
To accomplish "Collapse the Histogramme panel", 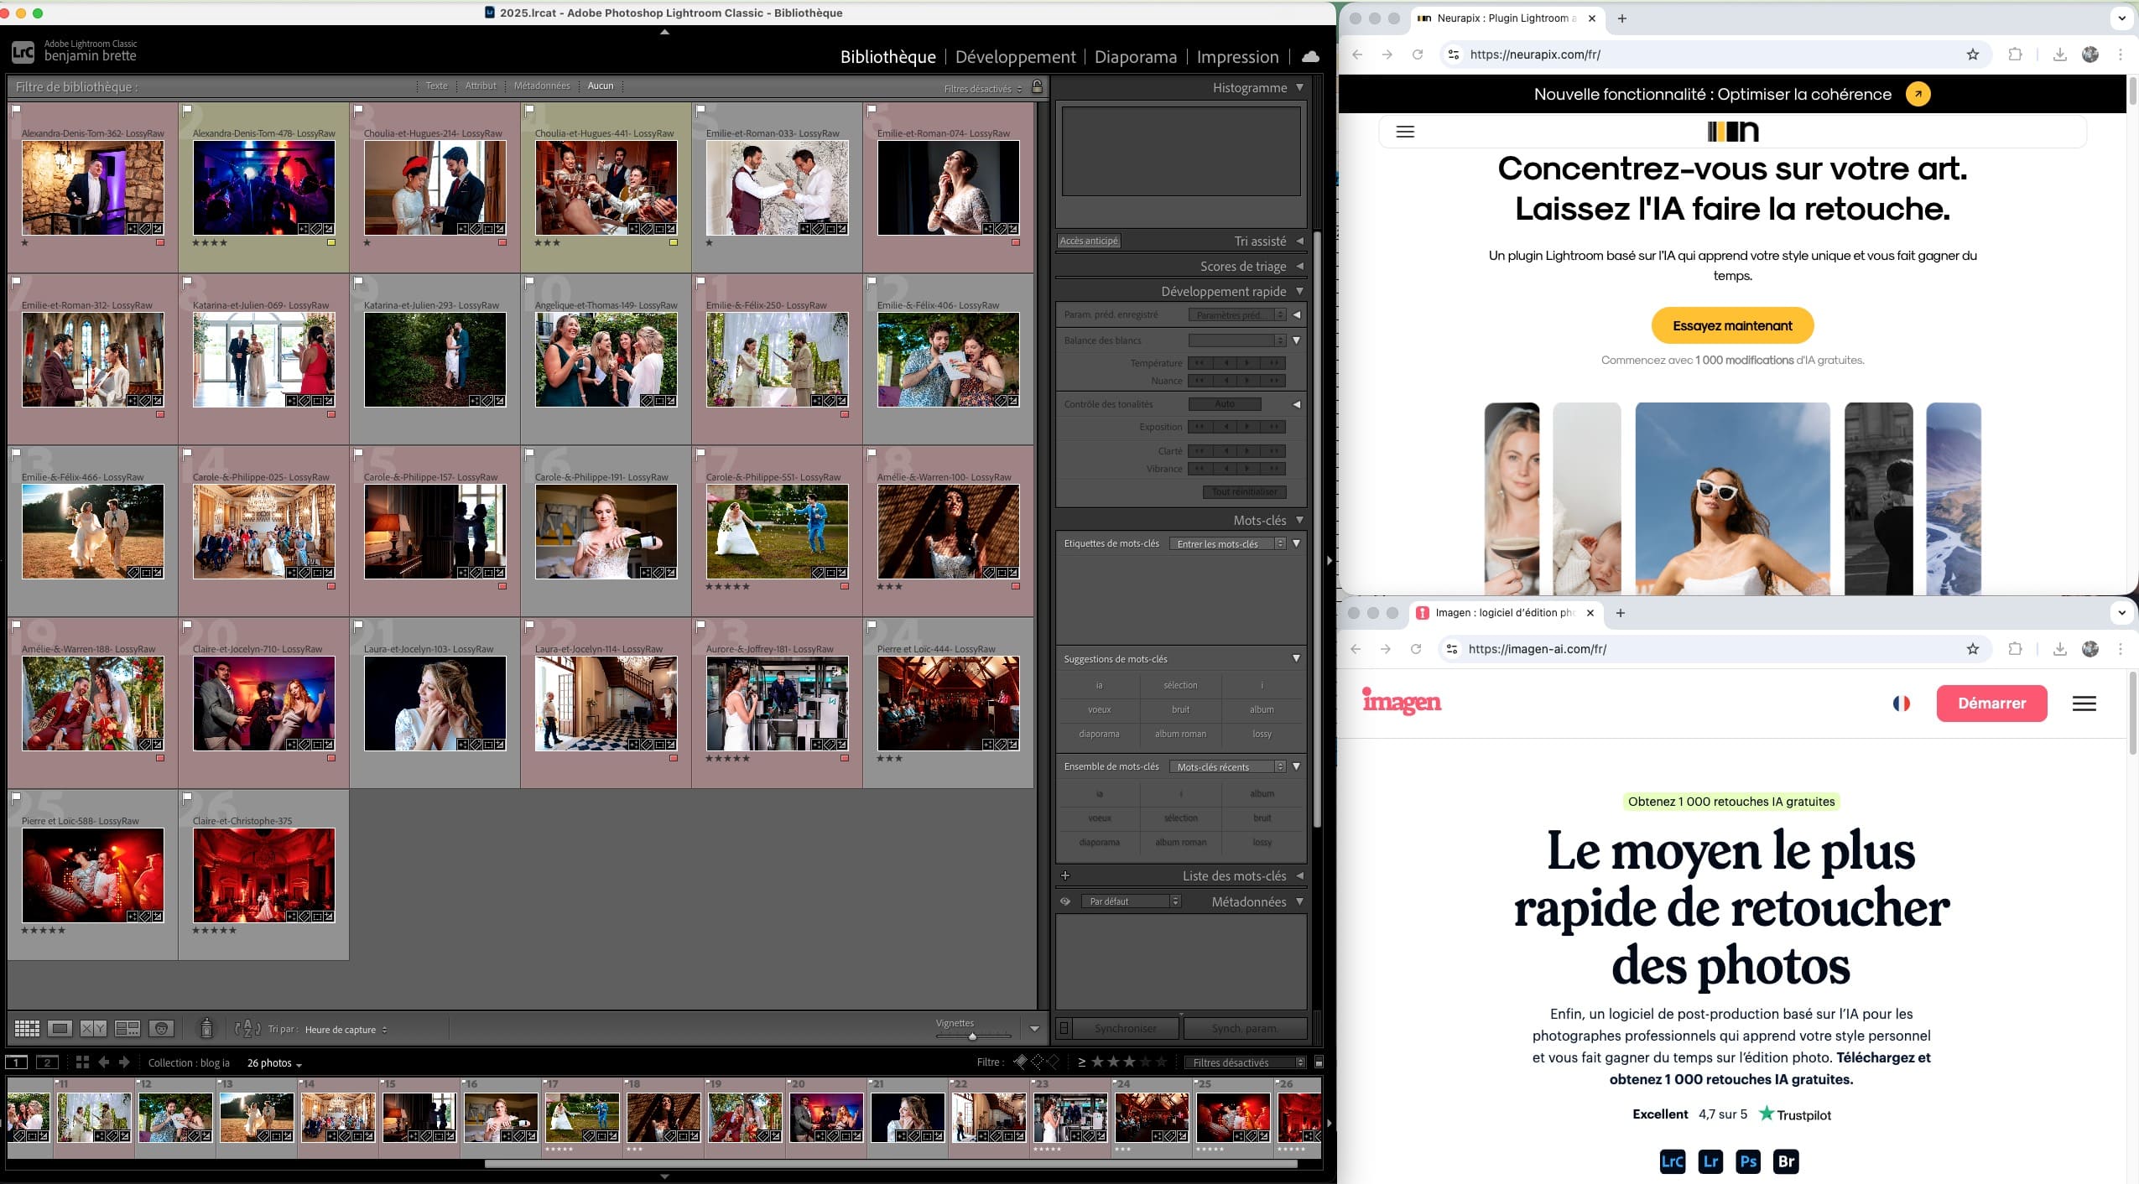I will pyautogui.click(x=1298, y=87).
